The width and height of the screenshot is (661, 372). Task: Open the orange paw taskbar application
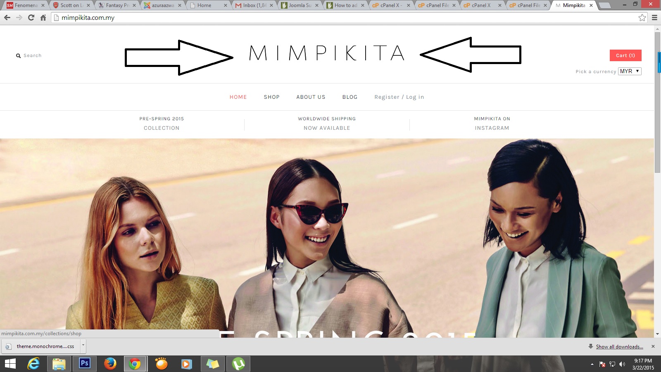tap(161, 364)
